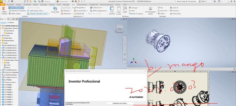Toggle Display Separate Colors
The image size is (236, 106).
37,14
